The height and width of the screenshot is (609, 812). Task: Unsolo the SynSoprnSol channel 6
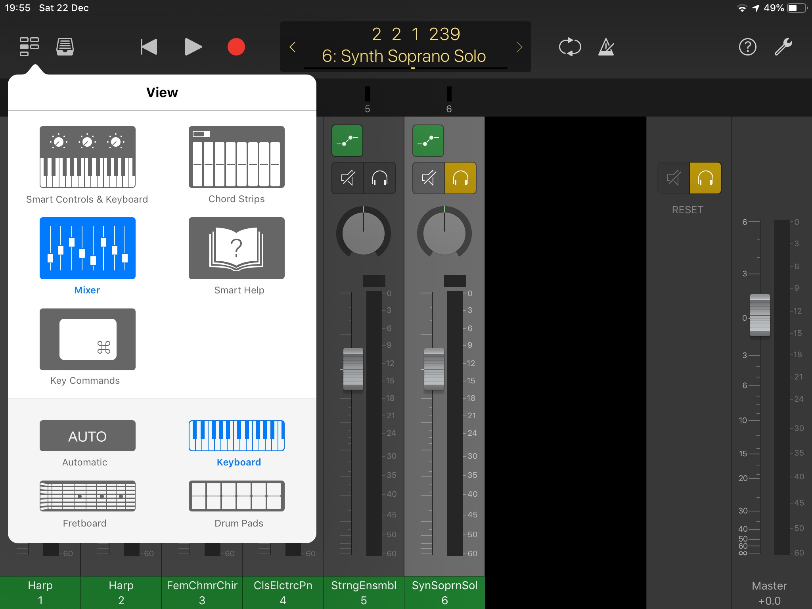[460, 178]
